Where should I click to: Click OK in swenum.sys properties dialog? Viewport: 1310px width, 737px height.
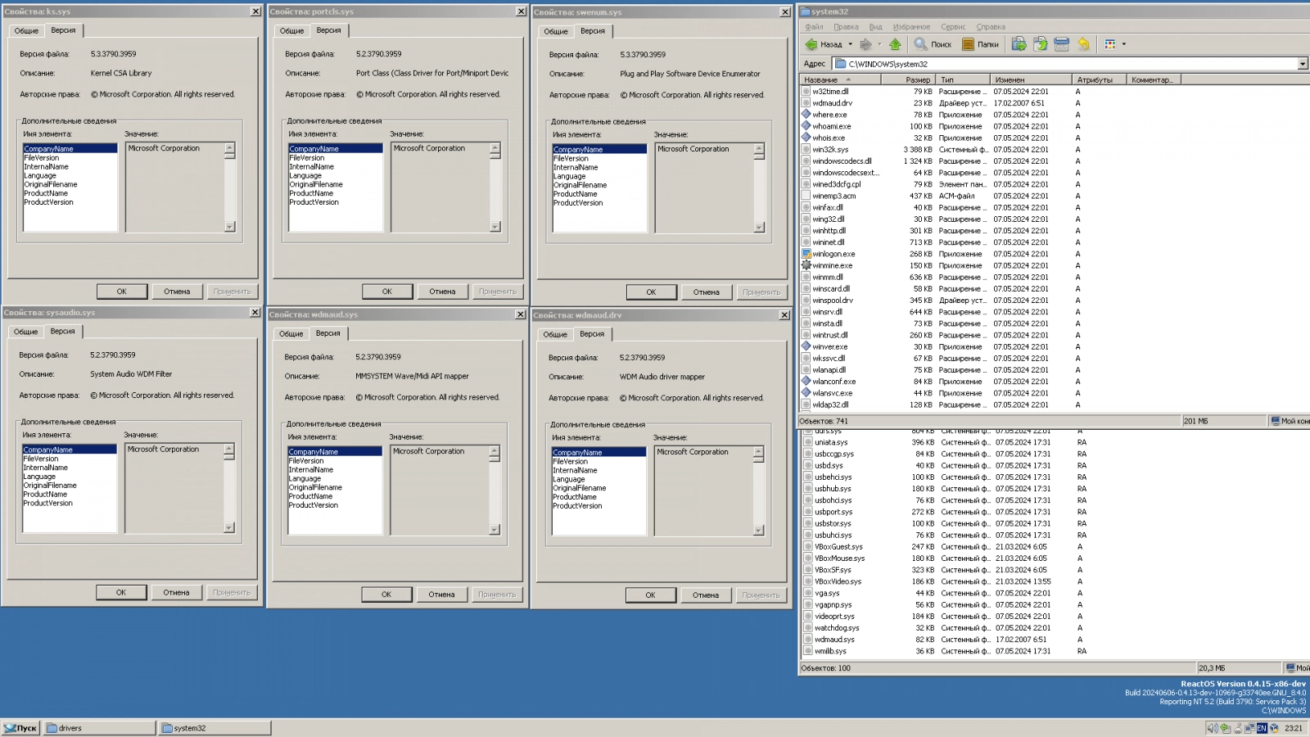tap(652, 292)
